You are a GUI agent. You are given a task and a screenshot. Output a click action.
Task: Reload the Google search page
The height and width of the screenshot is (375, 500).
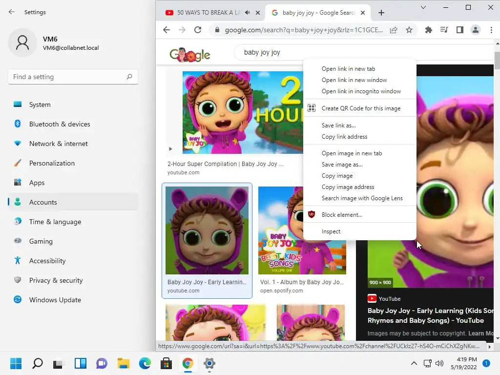point(198,30)
